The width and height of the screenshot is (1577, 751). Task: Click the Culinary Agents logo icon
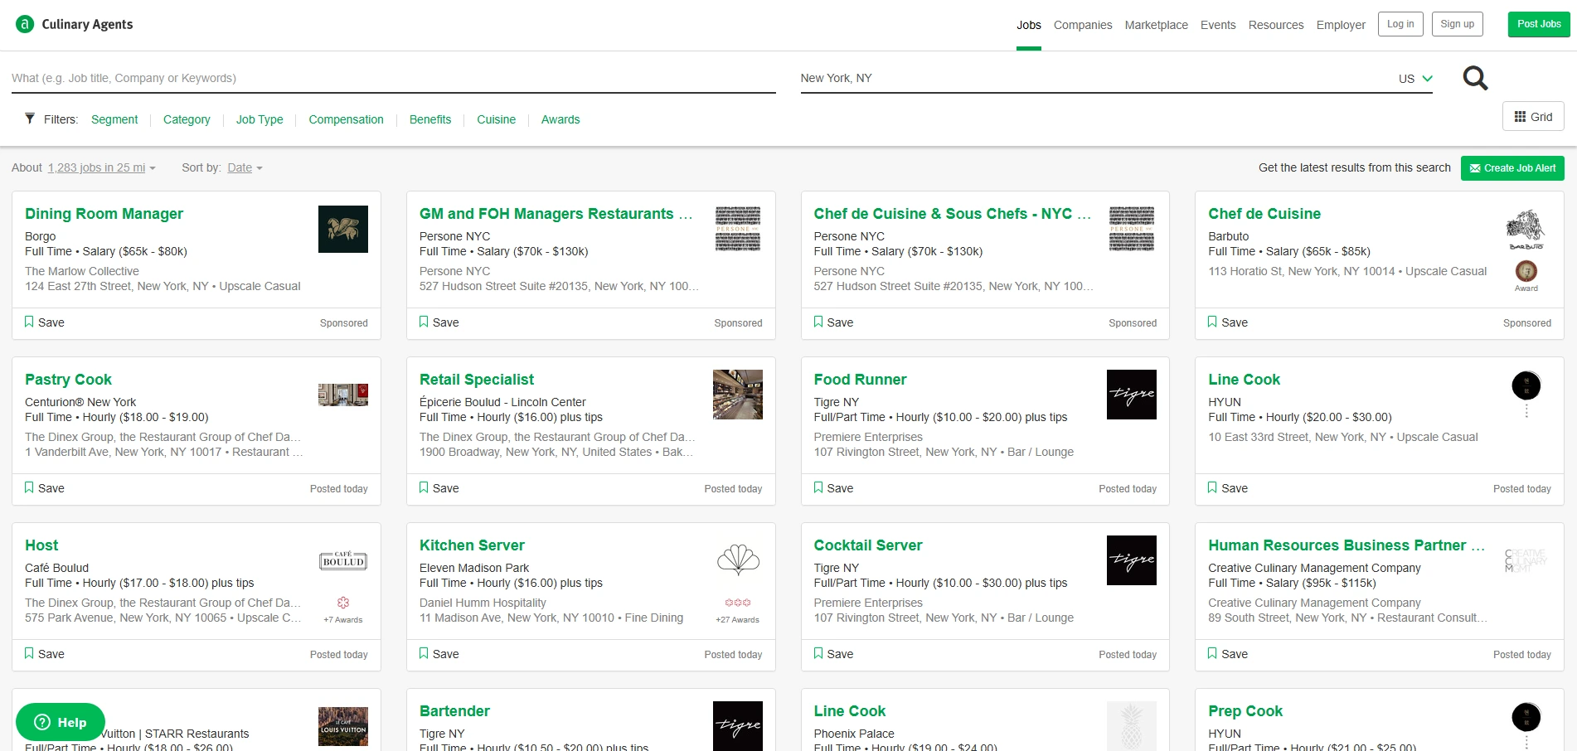(x=25, y=24)
